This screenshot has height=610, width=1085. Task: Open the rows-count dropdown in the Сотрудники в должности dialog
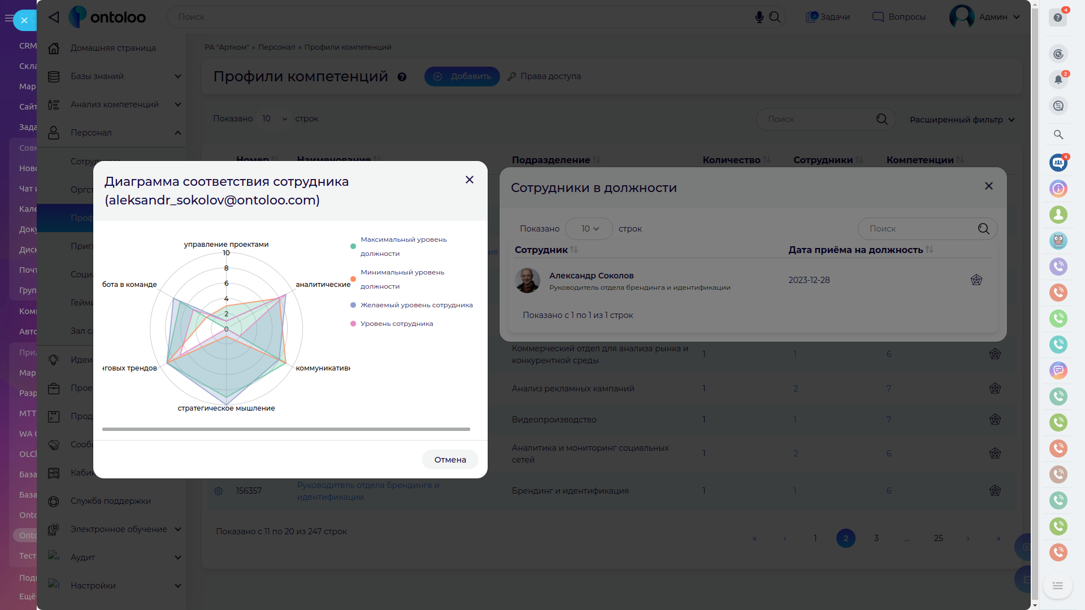point(589,229)
